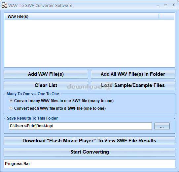179x172 pixels.
Task: Click the blank column header beside WAV File(s)
Action: (x=166, y=16)
